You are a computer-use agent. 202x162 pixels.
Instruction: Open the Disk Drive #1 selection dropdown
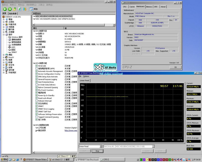click(x=153, y=146)
